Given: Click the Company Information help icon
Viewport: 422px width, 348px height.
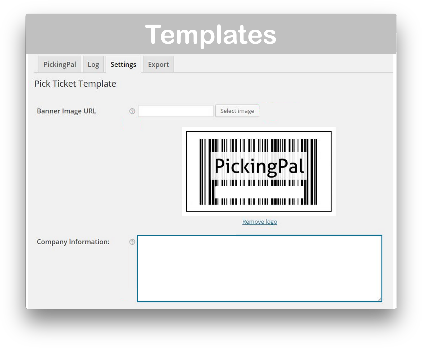Looking at the screenshot, I should click(132, 242).
